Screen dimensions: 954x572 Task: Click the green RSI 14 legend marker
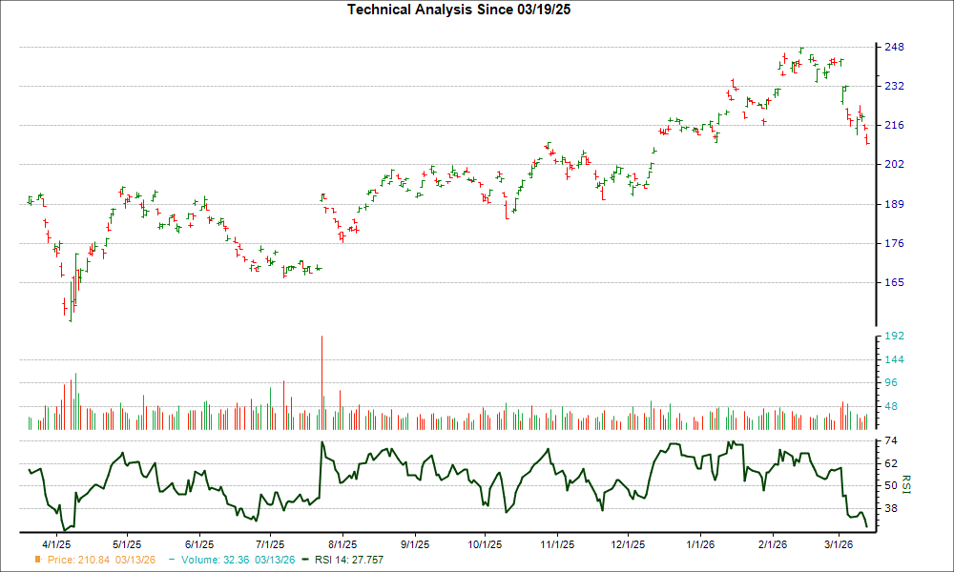coord(305,559)
